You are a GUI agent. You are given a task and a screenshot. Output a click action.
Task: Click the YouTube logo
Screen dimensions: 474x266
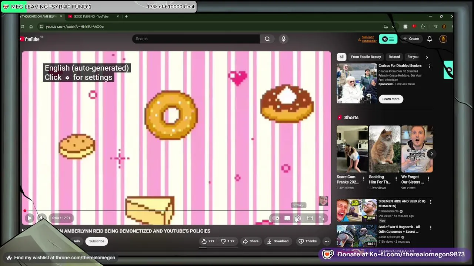coord(30,39)
